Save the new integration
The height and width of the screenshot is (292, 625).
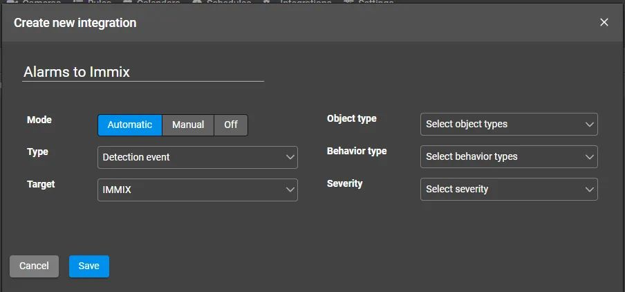[x=89, y=266]
